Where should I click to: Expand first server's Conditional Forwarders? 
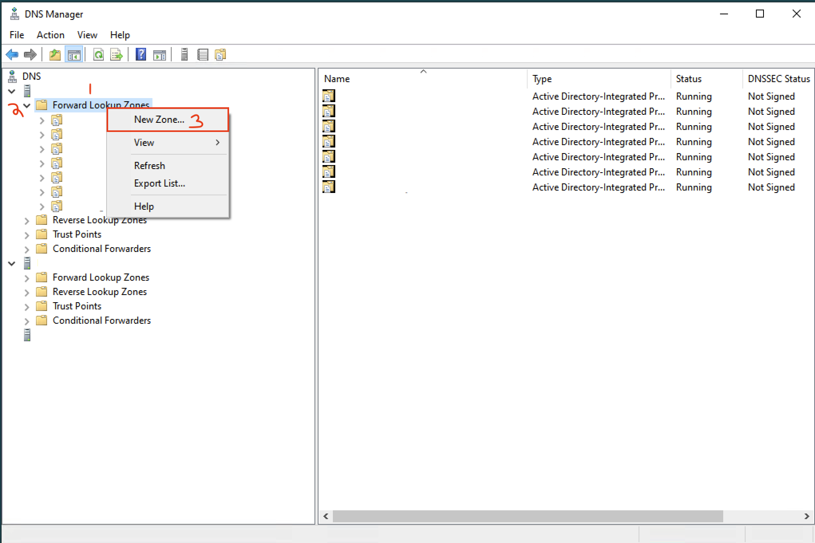point(27,249)
